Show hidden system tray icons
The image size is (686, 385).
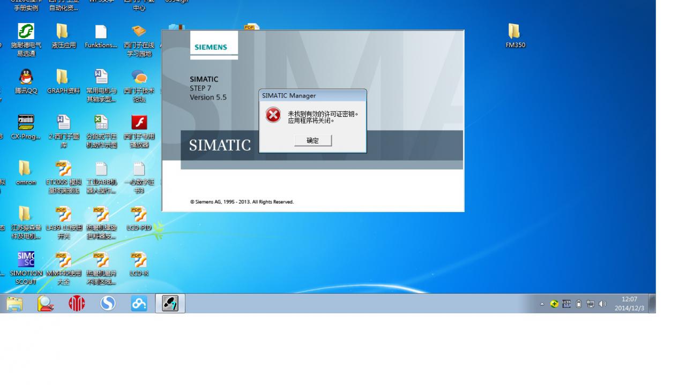[x=542, y=304]
